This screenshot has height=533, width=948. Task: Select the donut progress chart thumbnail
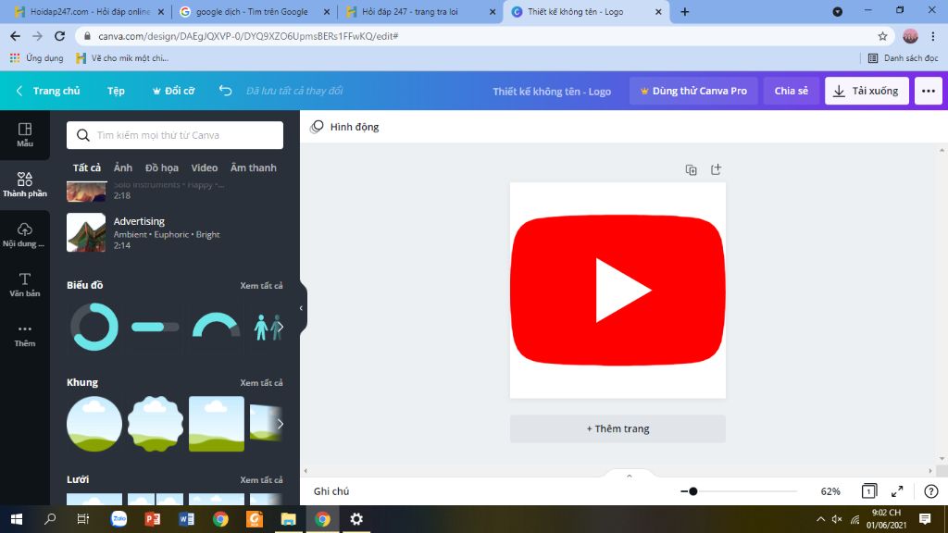(x=94, y=327)
